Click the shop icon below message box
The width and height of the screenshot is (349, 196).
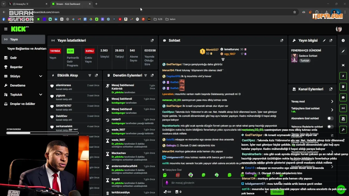pyautogui.click(x=177, y=192)
